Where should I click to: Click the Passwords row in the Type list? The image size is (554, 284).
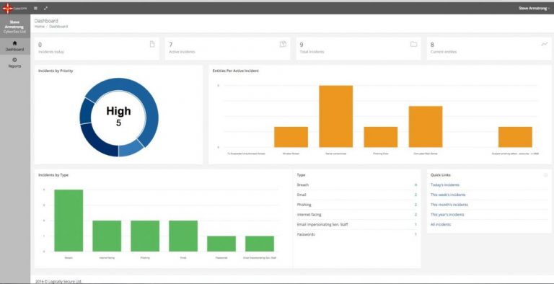tap(357, 234)
